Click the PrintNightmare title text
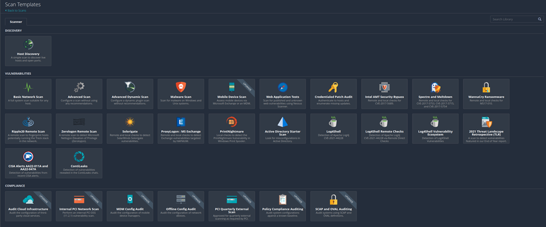 [x=232, y=131]
